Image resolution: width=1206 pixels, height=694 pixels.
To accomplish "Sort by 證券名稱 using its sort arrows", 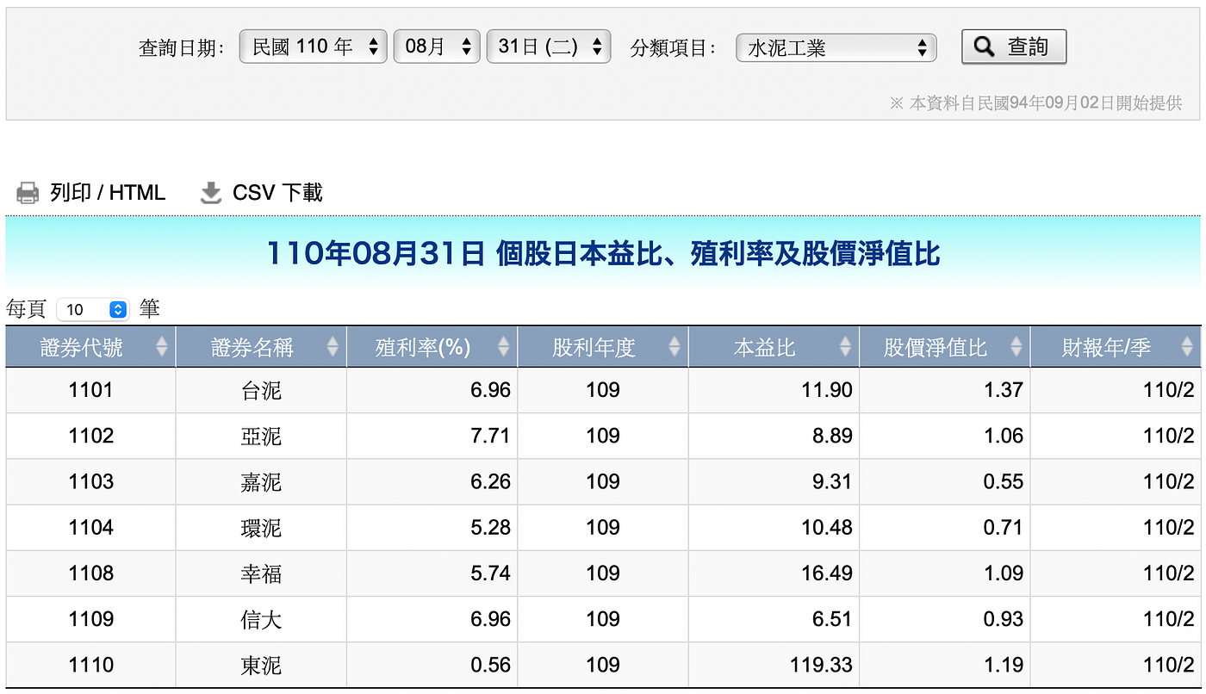I will point(333,347).
